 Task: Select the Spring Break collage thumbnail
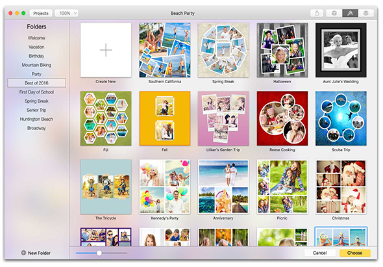coord(223,50)
